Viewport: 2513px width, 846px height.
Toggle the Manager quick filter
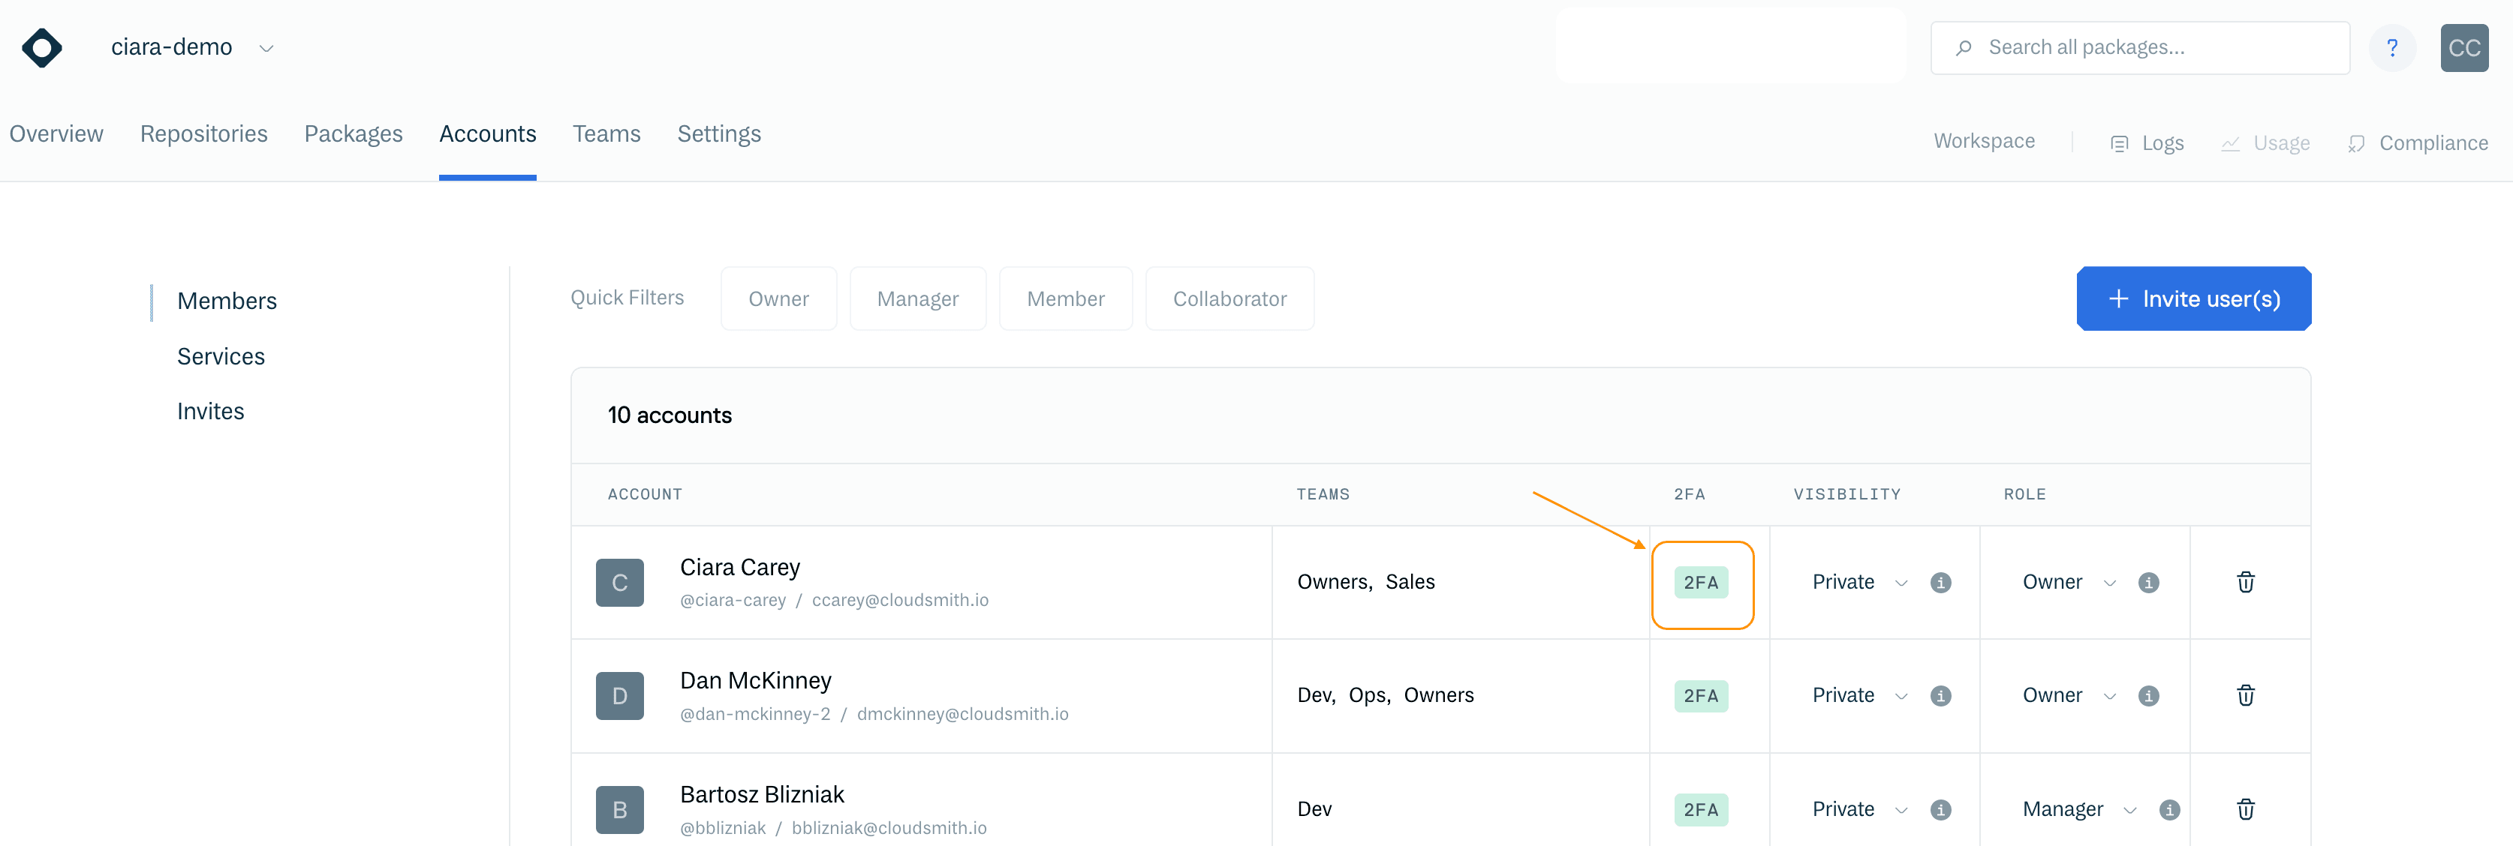tap(917, 298)
